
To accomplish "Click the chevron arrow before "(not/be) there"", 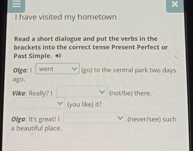I will pos(103,92).
